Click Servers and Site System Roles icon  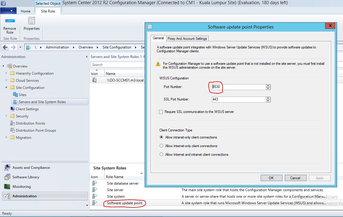[15, 102]
